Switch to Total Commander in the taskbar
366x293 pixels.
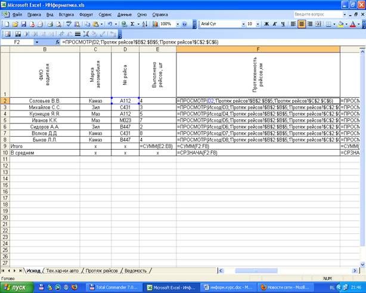116,287
